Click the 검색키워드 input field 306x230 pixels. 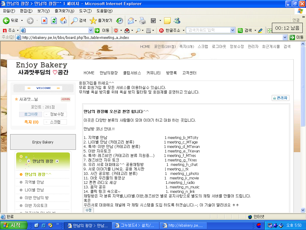208,30
